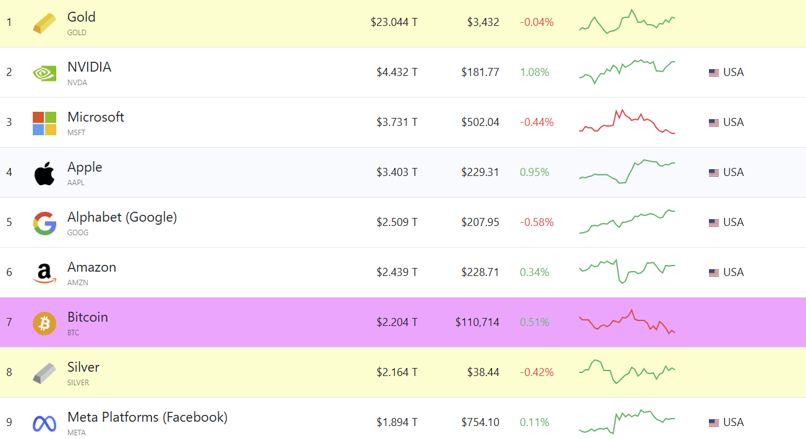Click the NVIDIA logo icon
This screenshot has height=439, width=806.
click(45, 73)
